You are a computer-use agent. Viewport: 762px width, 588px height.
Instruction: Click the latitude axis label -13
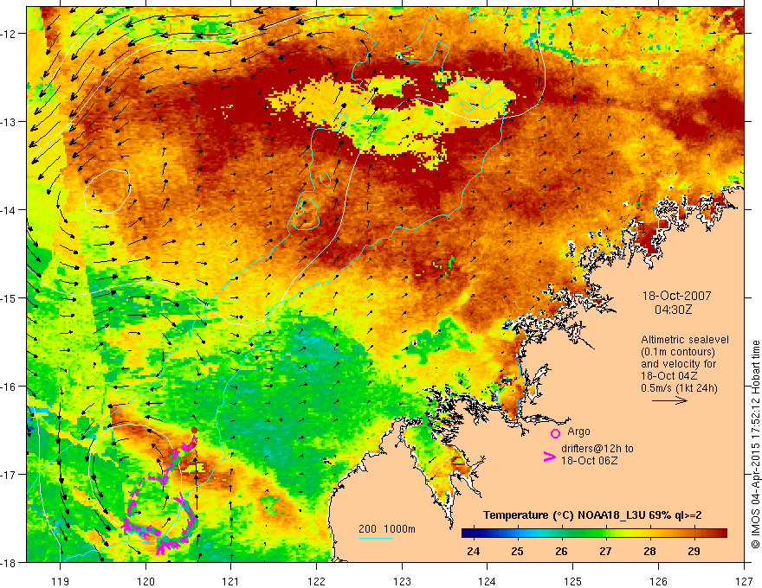pyautogui.click(x=10, y=122)
